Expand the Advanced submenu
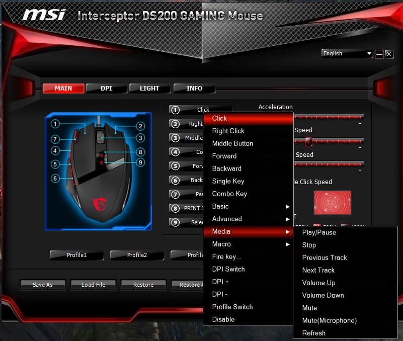This screenshot has width=403, height=341. (x=248, y=219)
